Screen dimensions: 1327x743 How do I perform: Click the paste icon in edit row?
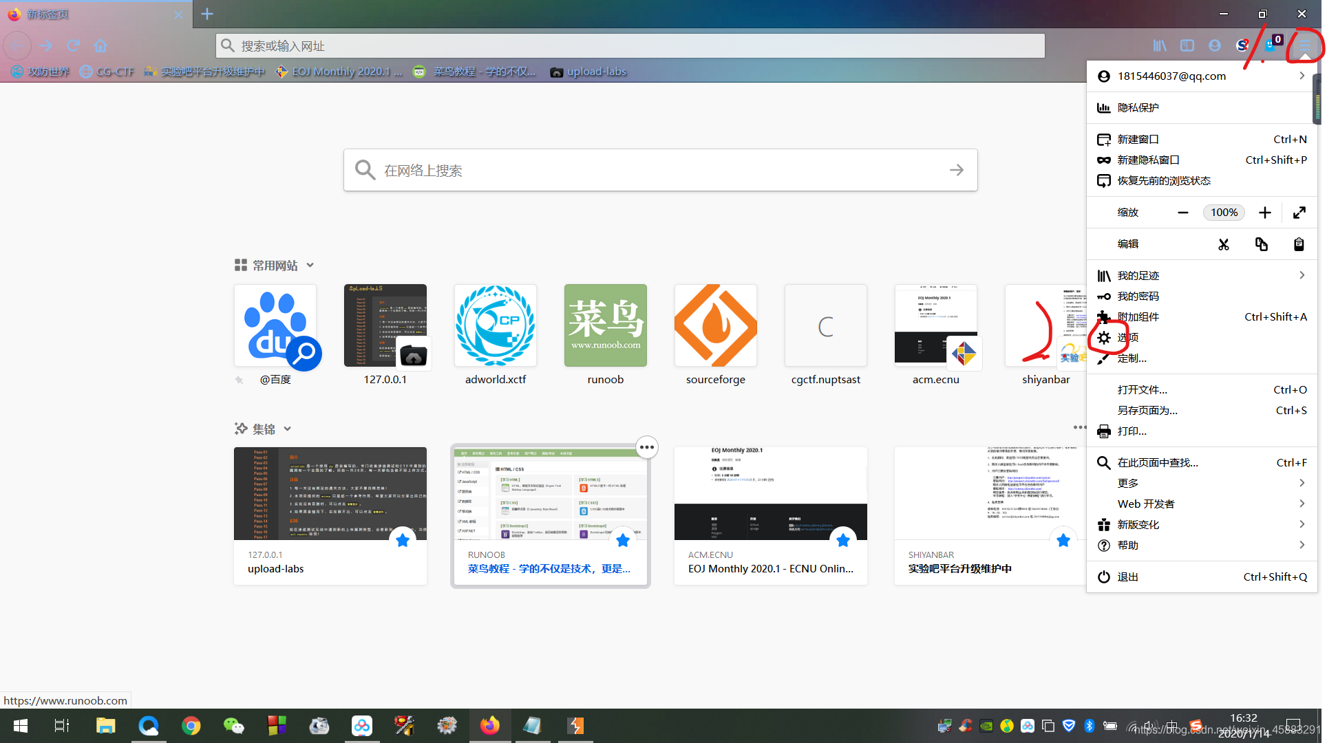(1299, 244)
